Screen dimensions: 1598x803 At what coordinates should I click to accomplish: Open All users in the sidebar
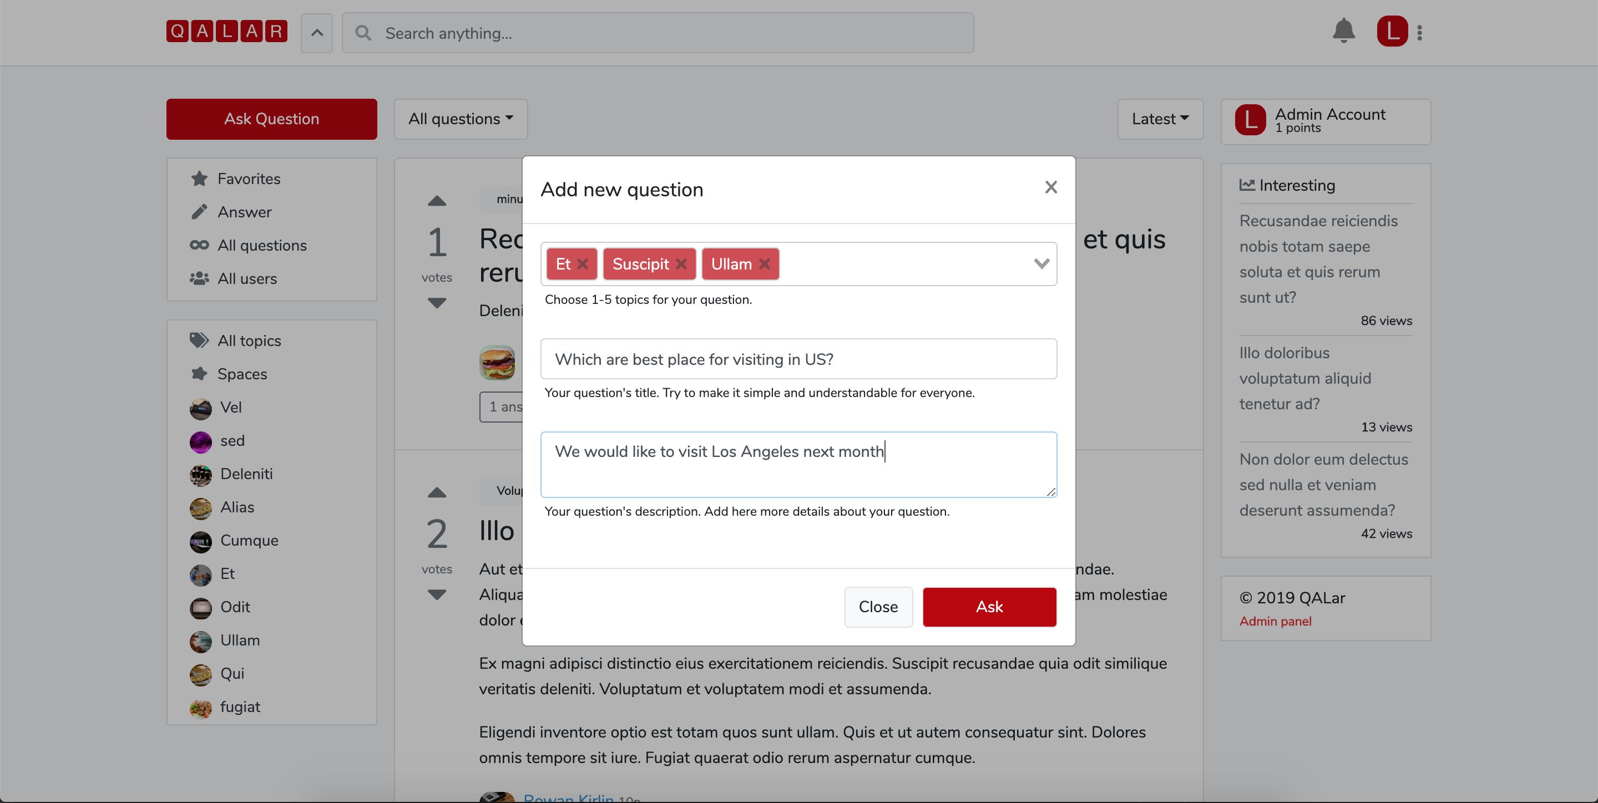[x=247, y=279]
